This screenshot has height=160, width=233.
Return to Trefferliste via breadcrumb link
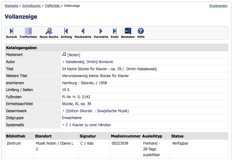tap(52, 6)
